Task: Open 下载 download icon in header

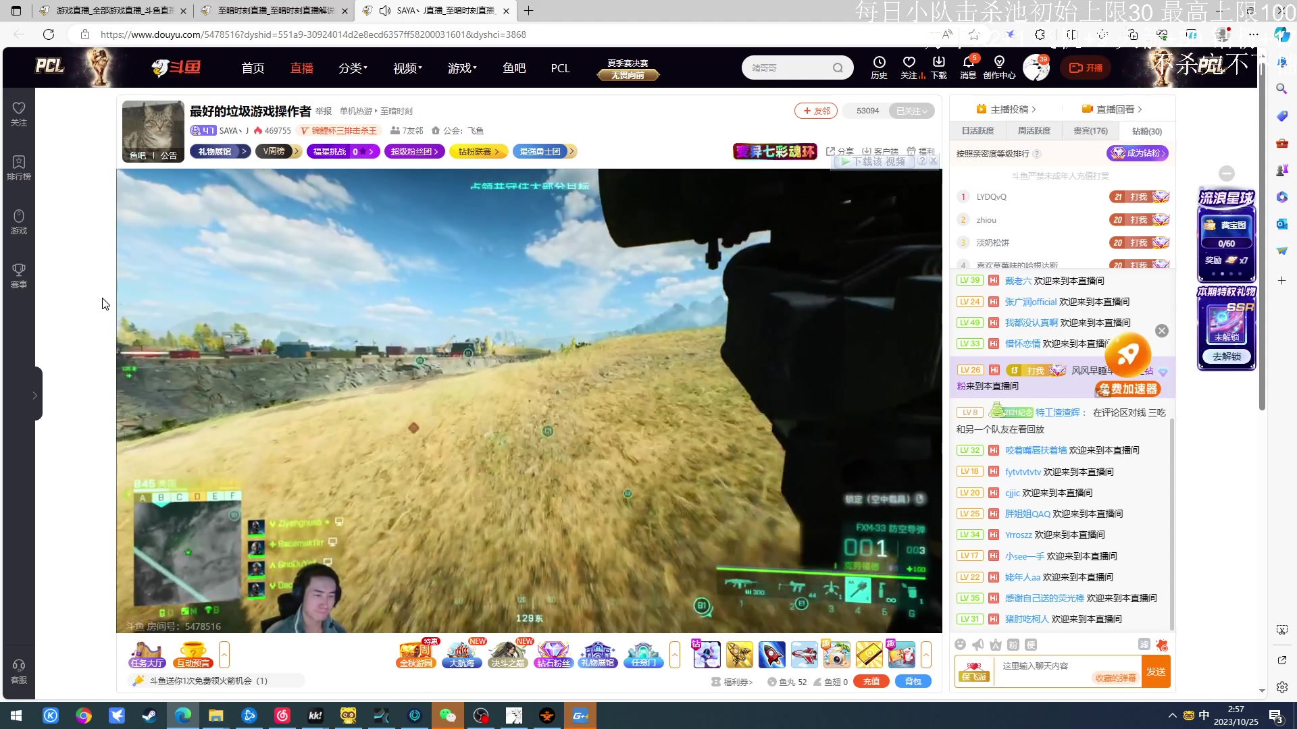Action: (939, 67)
